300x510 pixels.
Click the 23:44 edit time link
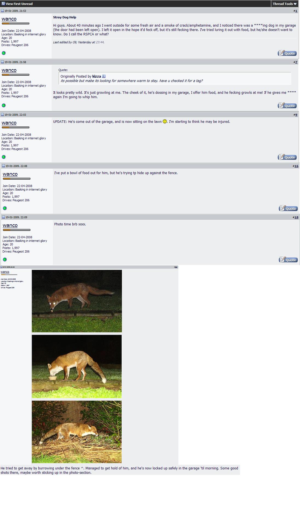[99, 42]
